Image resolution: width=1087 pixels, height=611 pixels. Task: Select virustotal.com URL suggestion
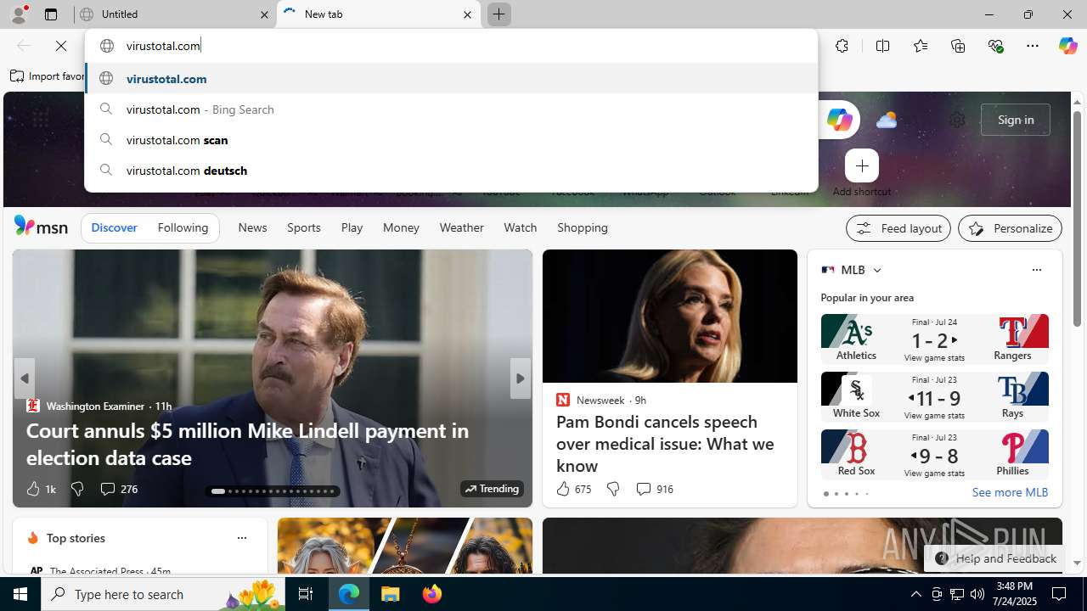pos(451,79)
